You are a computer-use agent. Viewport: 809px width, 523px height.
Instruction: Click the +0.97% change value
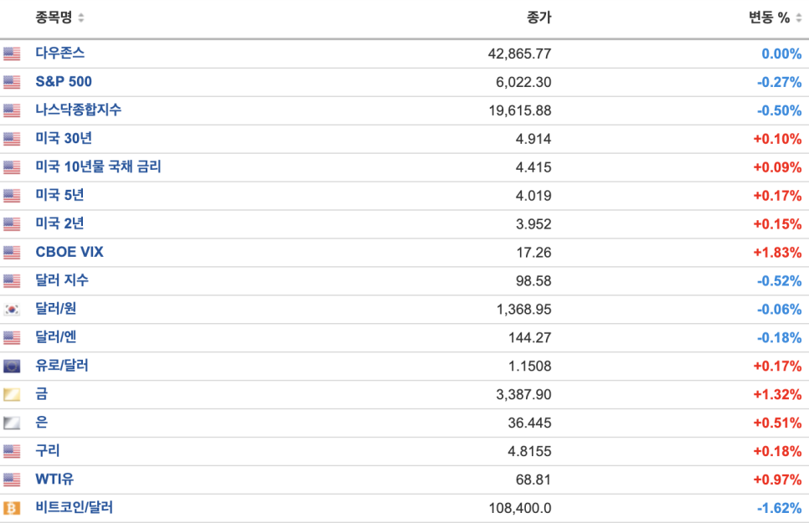(777, 479)
